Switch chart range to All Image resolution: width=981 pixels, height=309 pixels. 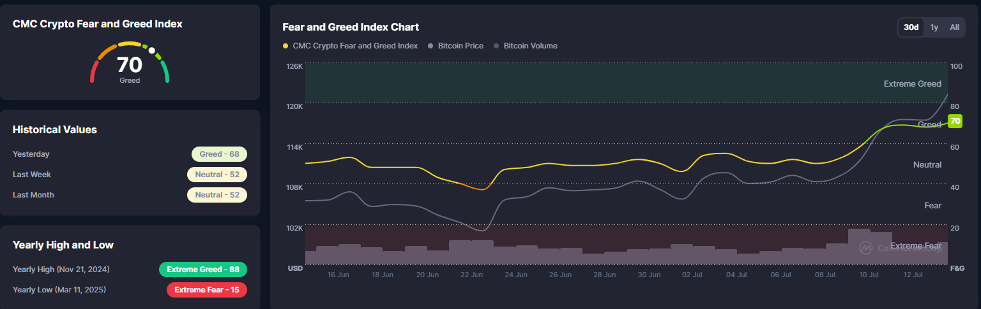pos(954,27)
